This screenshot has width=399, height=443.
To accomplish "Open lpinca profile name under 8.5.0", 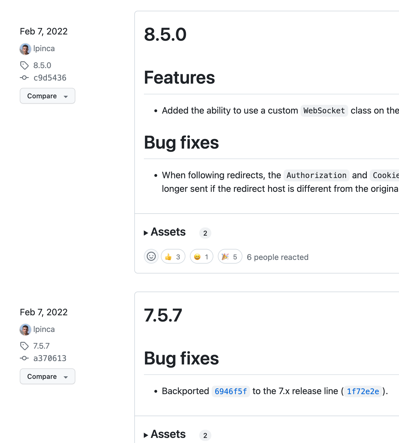I will [44, 49].
